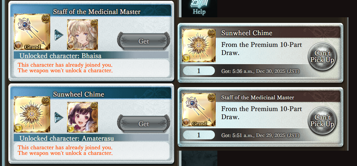Click Can't Pick Up button for Staff of Medicinal Master
The image size is (357, 166).
[x=322, y=121]
